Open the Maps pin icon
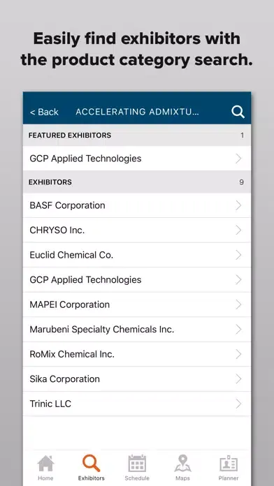Viewport: 274px width, 486px height. click(182, 464)
